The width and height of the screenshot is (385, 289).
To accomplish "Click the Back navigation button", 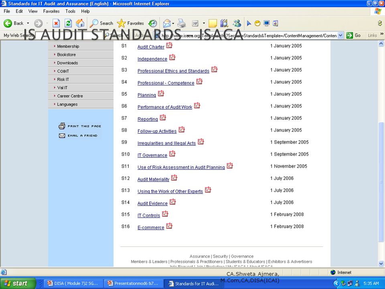I will pos(14,23).
